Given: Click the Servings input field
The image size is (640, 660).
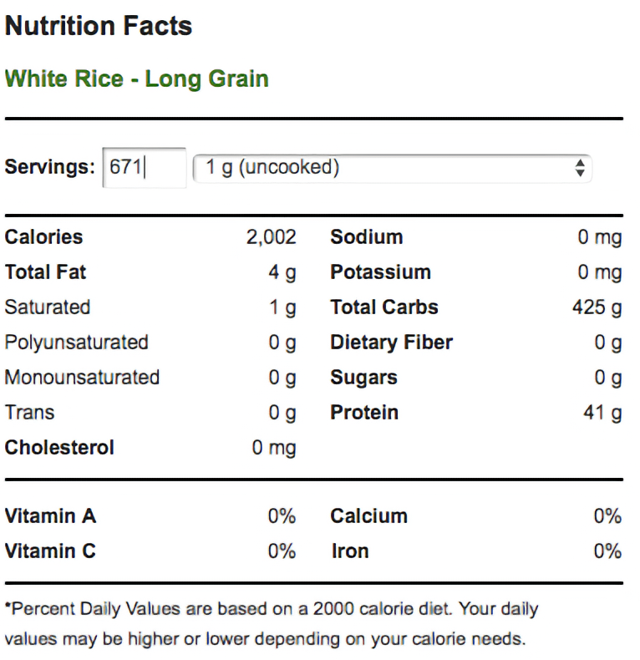Looking at the screenshot, I should pyautogui.click(x=144, y=168).
